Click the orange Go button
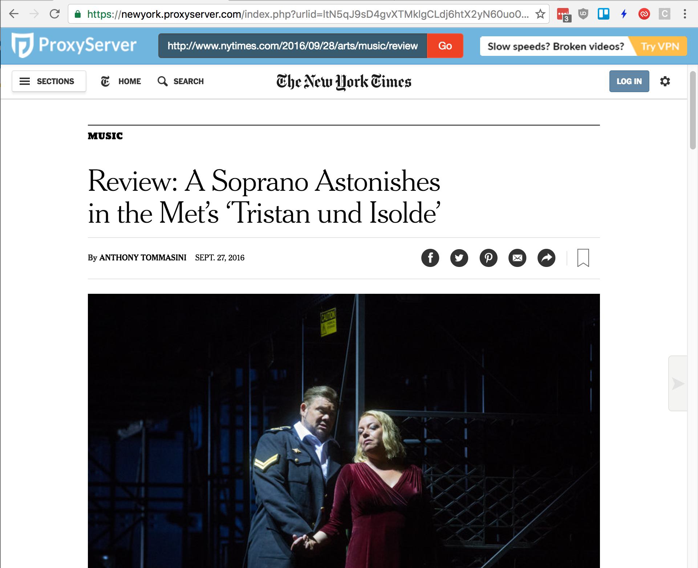The width and height of the screenshot is (698, 568). click(x=445, y=46)
